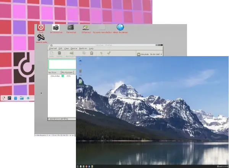Open the dark terminal icon in pink dock

click(9, 98)
